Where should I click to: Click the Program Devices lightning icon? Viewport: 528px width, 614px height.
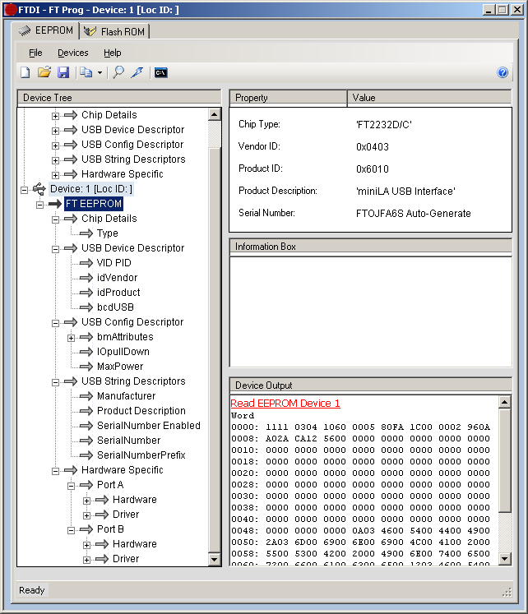click(x=137, y=72)
